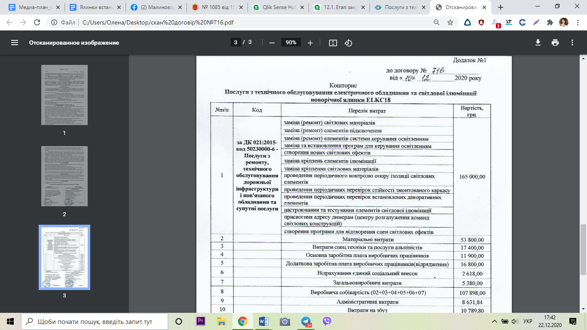Viewport: 587px width, 330px height.
Task: Open the PDF viewer sidebar menu icon
Action: (x=15, y=43)
